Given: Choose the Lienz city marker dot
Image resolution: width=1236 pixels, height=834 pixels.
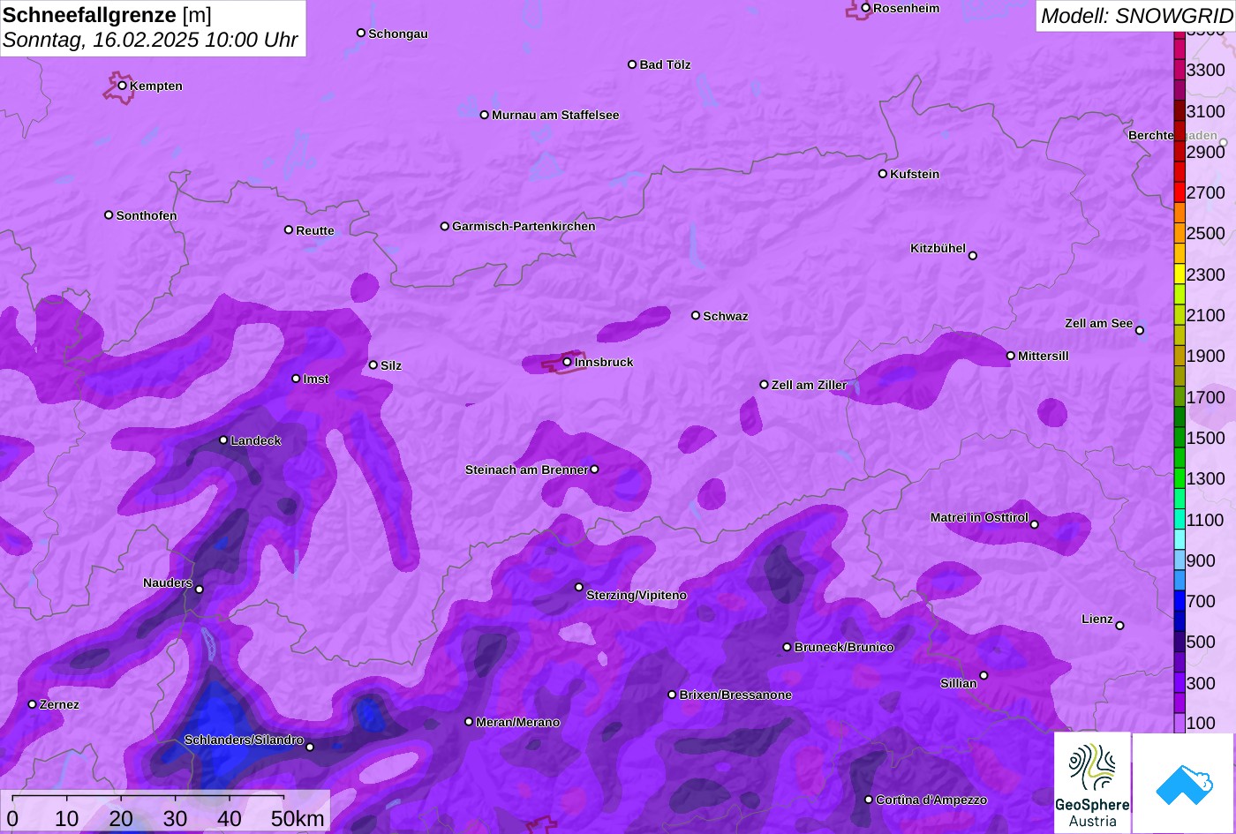Looking at the screenshot, I should click(1119, 626).
